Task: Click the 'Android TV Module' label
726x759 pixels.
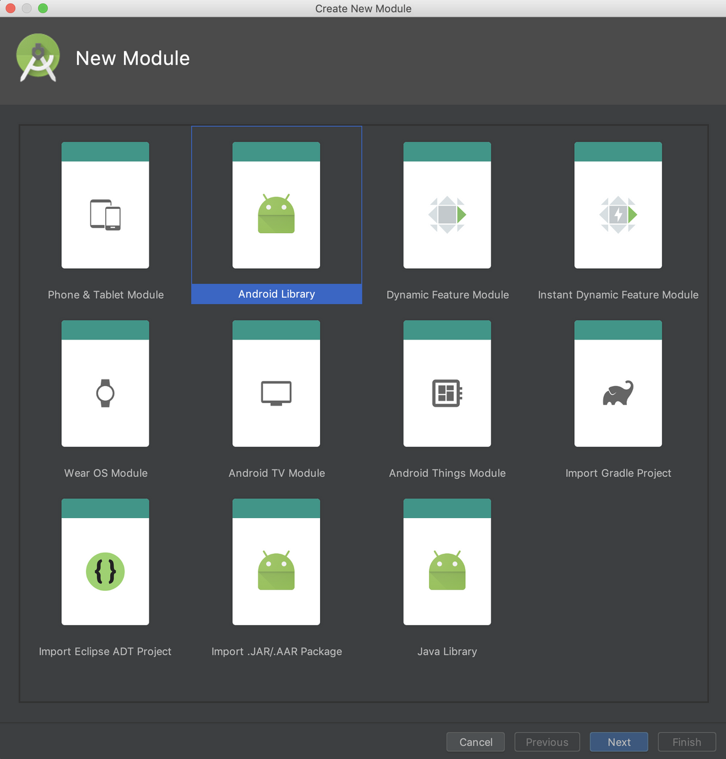Action: tap(277, 473)
